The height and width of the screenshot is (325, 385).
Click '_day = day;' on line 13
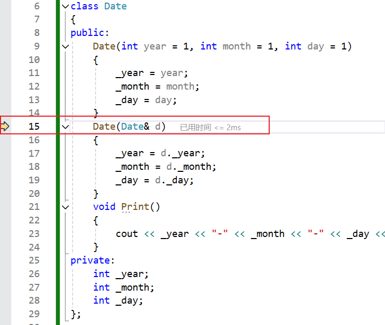146,100
